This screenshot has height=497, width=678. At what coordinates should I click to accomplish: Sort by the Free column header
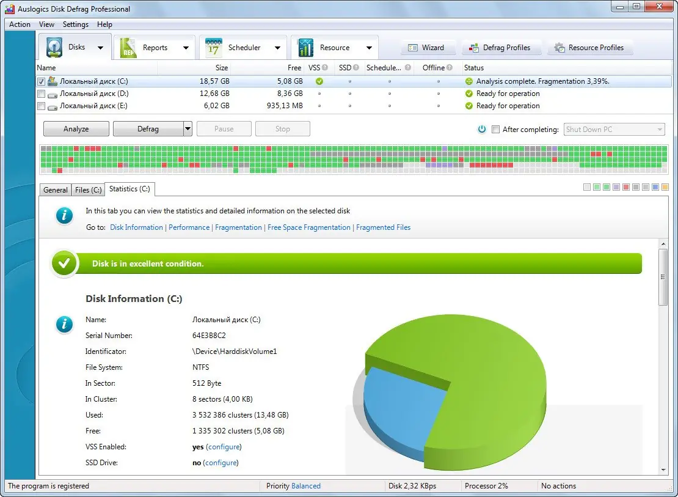click(268, 67)
